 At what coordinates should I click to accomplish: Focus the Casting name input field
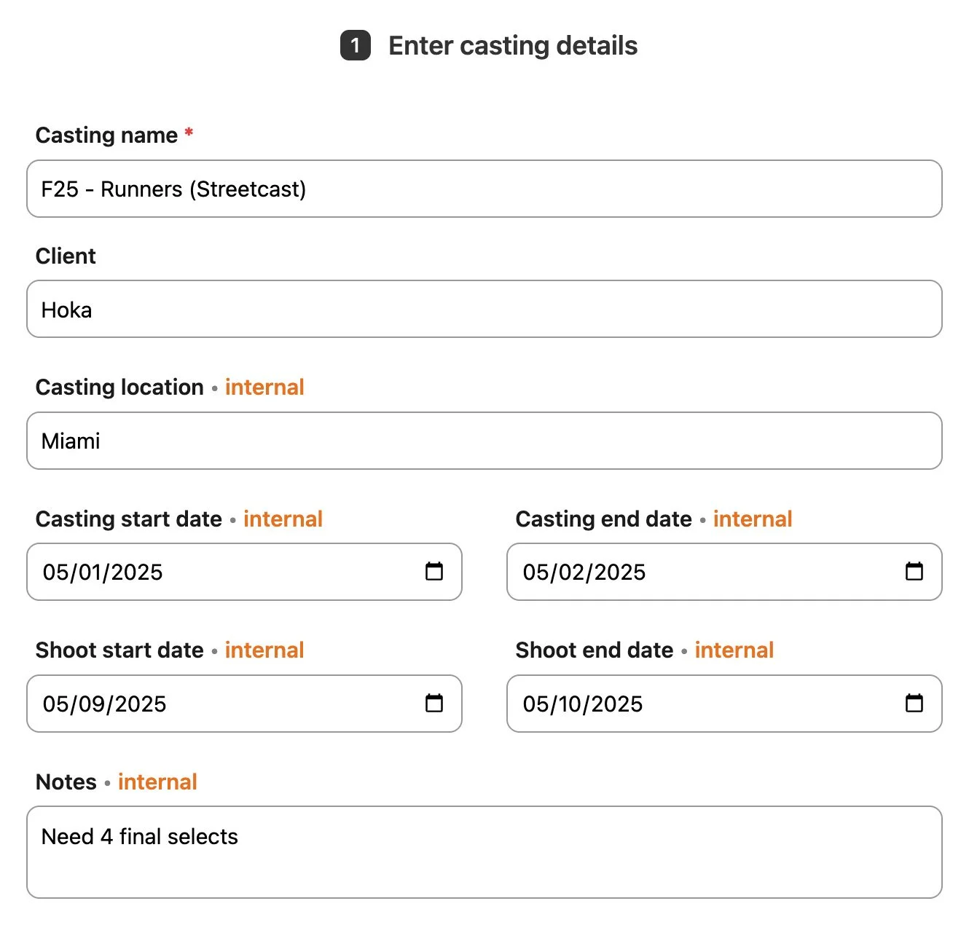pyautogui.click(x=484, y=189)
